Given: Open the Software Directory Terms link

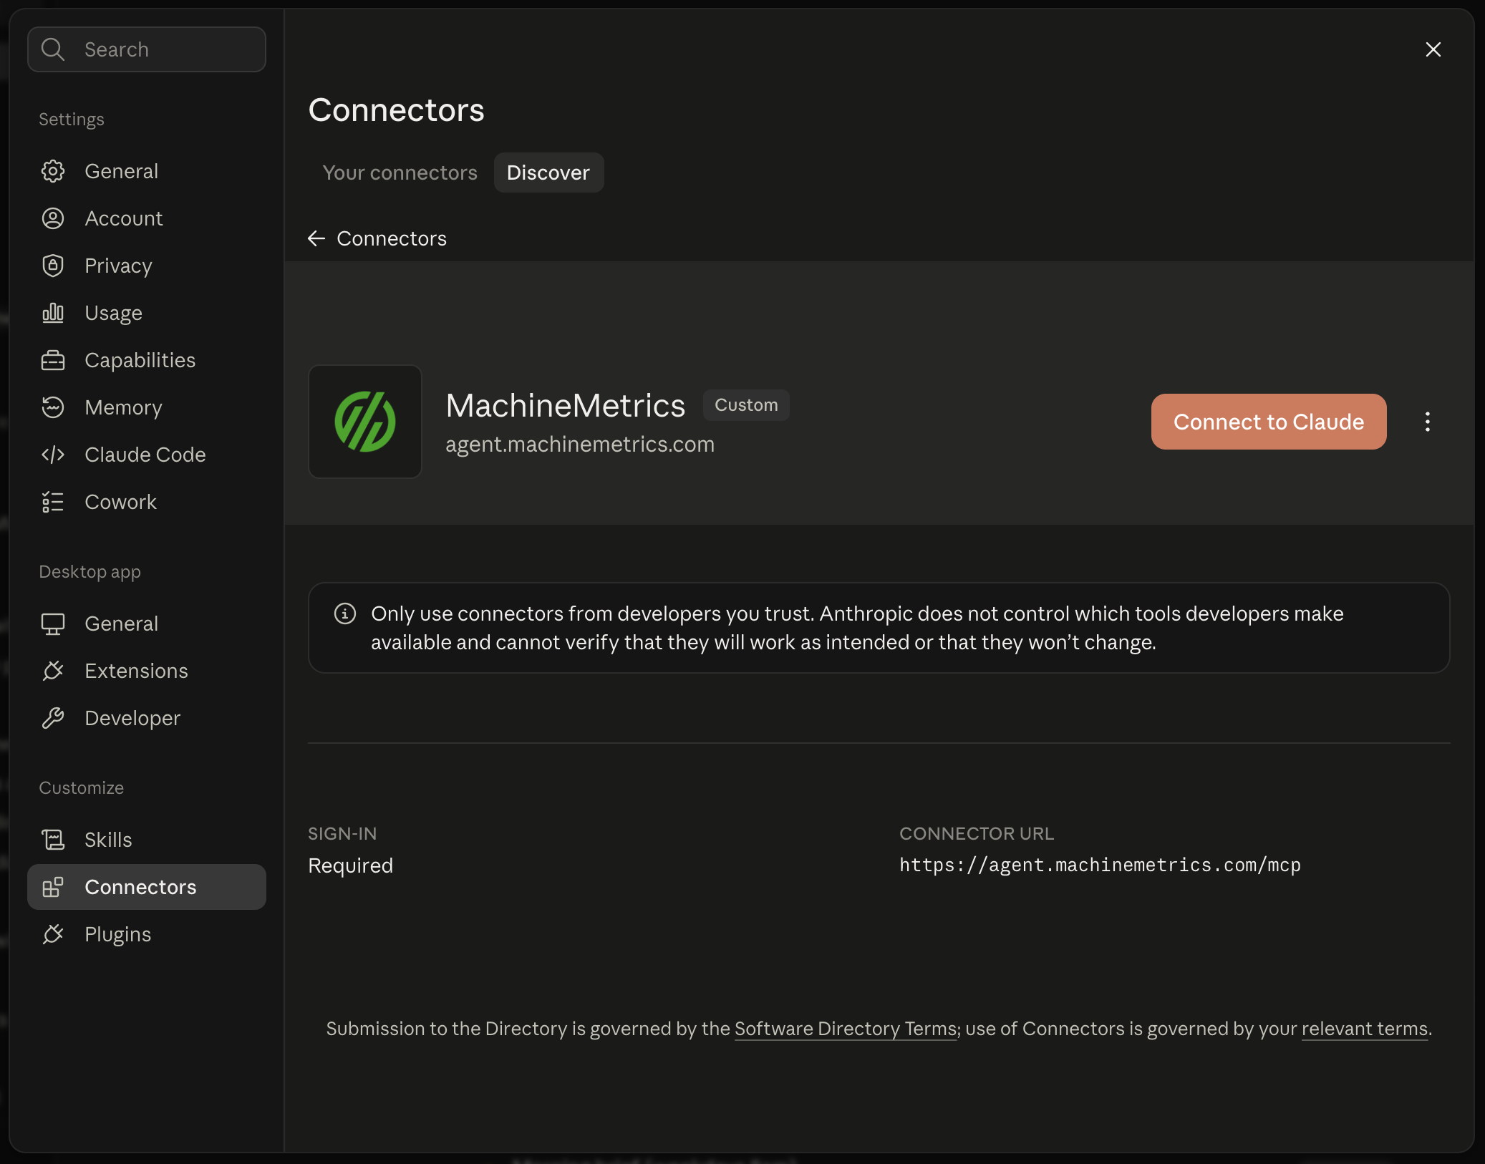Looking at the screenshot, I should pos(846,1029).
